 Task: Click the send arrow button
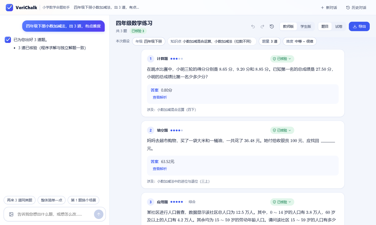pos(99,214)
